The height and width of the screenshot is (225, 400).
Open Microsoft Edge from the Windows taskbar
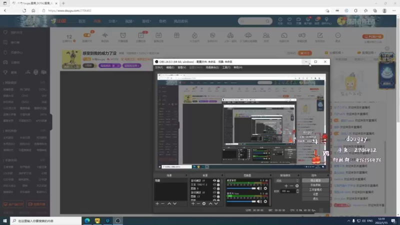tap(87, 220)
